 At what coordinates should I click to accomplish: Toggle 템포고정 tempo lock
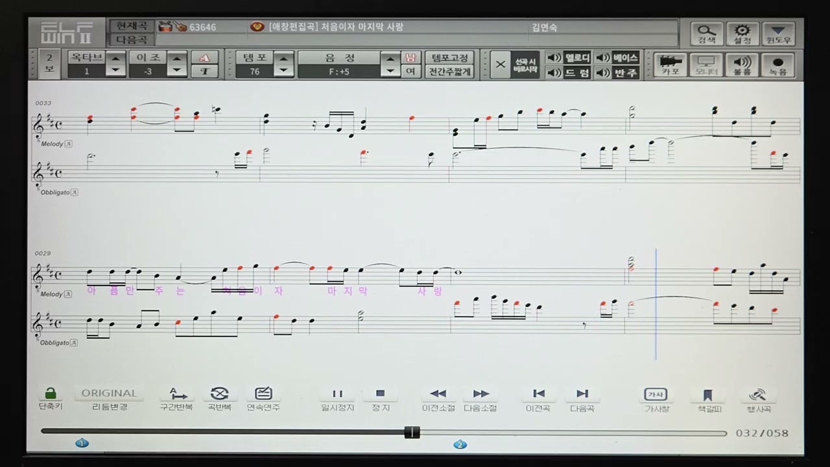[x=449, y=58]
